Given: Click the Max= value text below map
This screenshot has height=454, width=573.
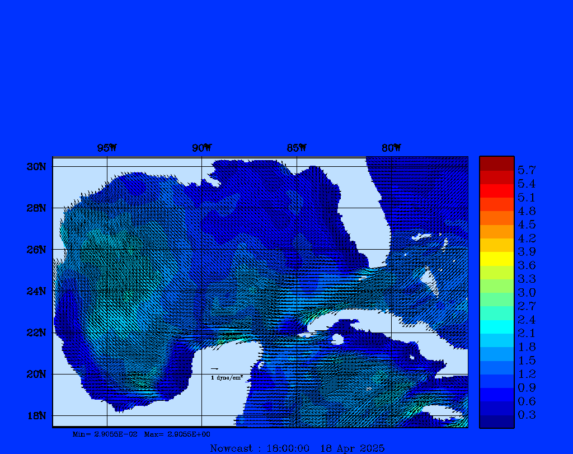Looking at the screenshot, I should 177,434.
